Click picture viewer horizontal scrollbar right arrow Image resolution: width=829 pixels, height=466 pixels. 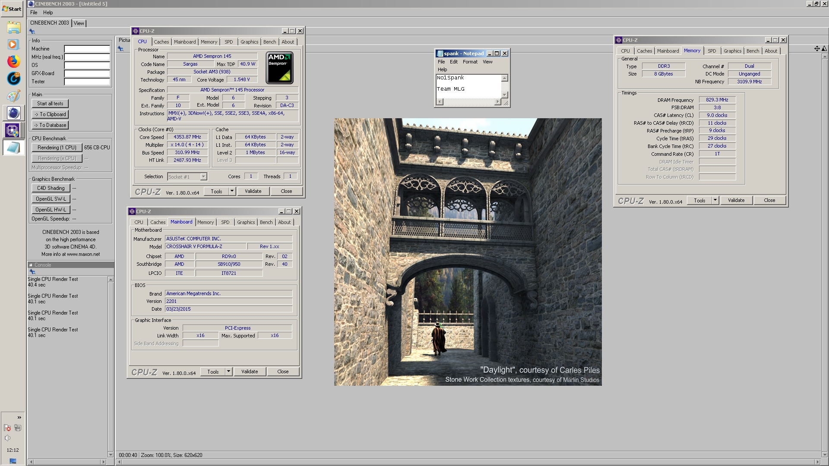point(817,462)
